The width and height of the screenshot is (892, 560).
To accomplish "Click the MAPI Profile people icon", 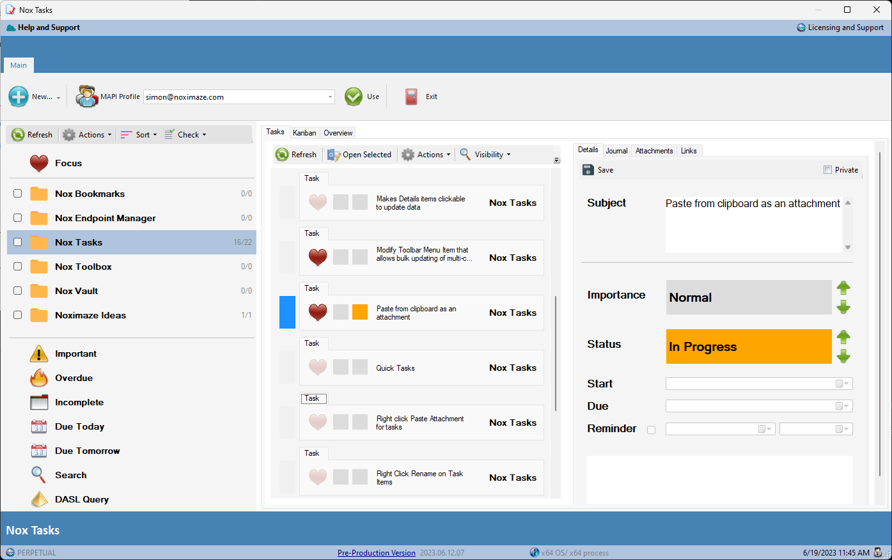I will pyautogui.click(x=87, y=97).
